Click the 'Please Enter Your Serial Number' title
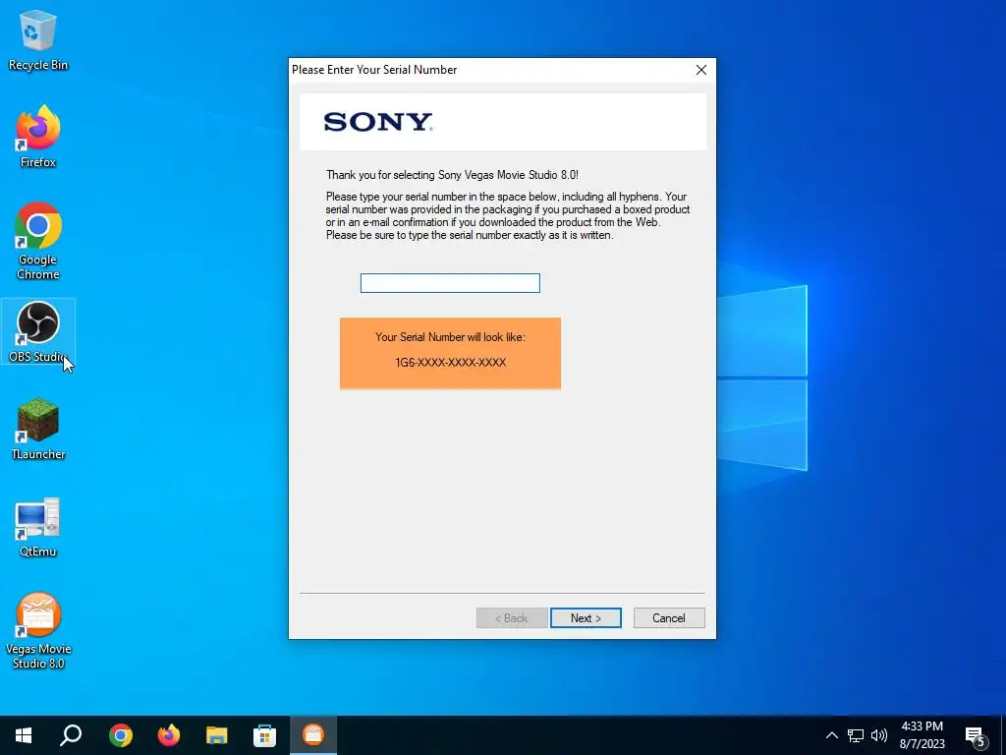 (x=374, y=70)
